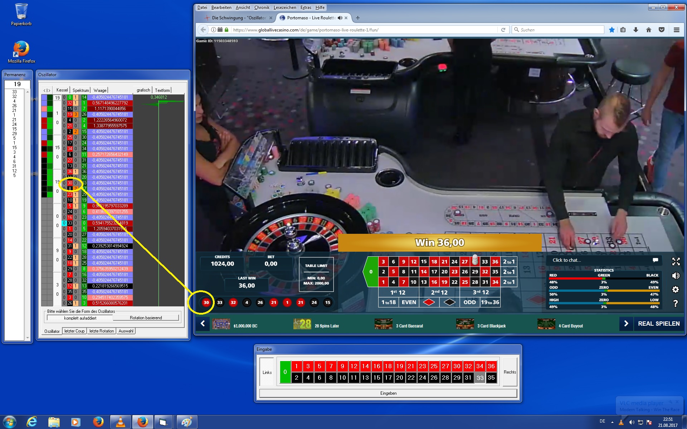Bet on 1st 12 dozen

pyautogui.click(x=398, y=292)
